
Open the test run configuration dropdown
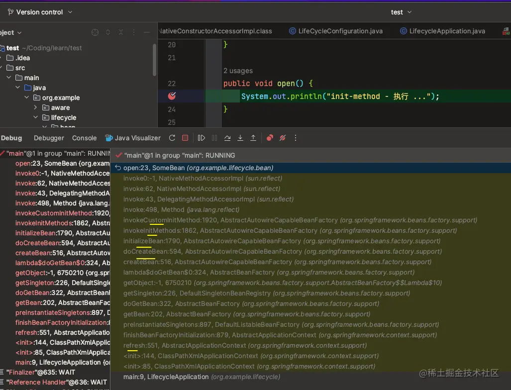coord(401,12)
